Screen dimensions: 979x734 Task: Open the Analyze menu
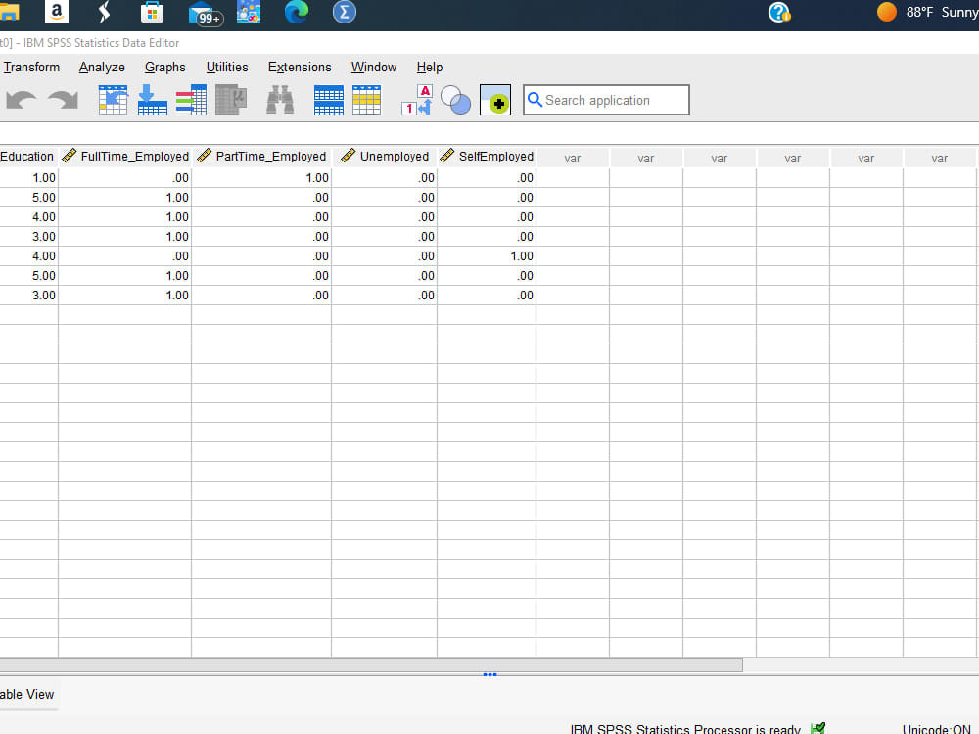[x=101, y=67]
